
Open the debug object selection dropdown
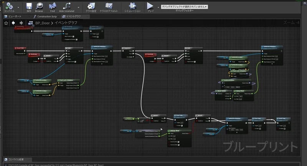click(x=184, y=7)
